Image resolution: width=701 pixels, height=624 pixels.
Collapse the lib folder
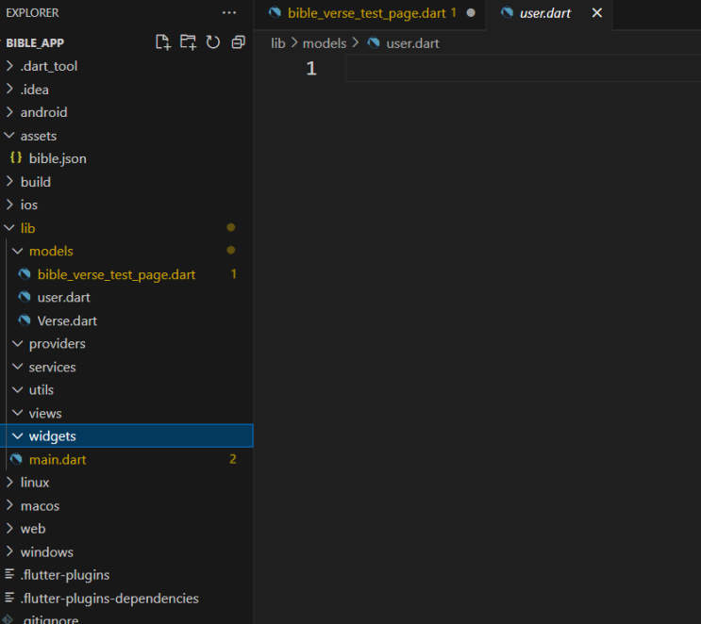pos(127,228)
